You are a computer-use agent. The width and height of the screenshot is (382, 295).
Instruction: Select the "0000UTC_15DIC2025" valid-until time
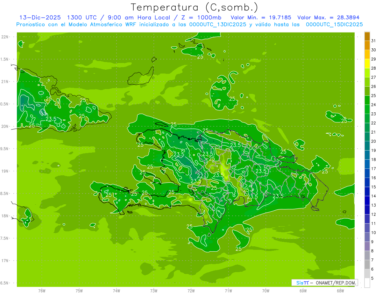tap(334, 25)
